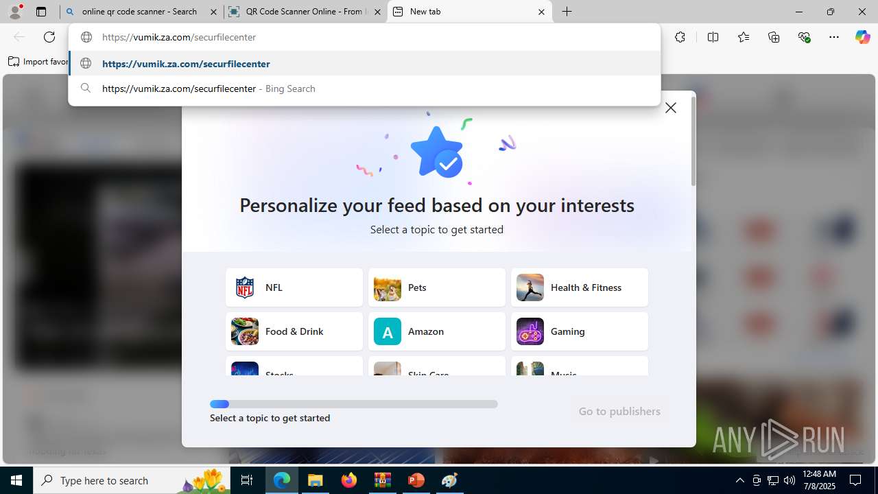Toggle Split screen view
The width and height of the screenshot is (878, 494).
(x=713, y=37)
